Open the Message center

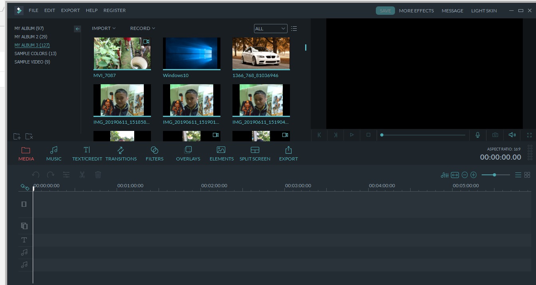(452, 11)
